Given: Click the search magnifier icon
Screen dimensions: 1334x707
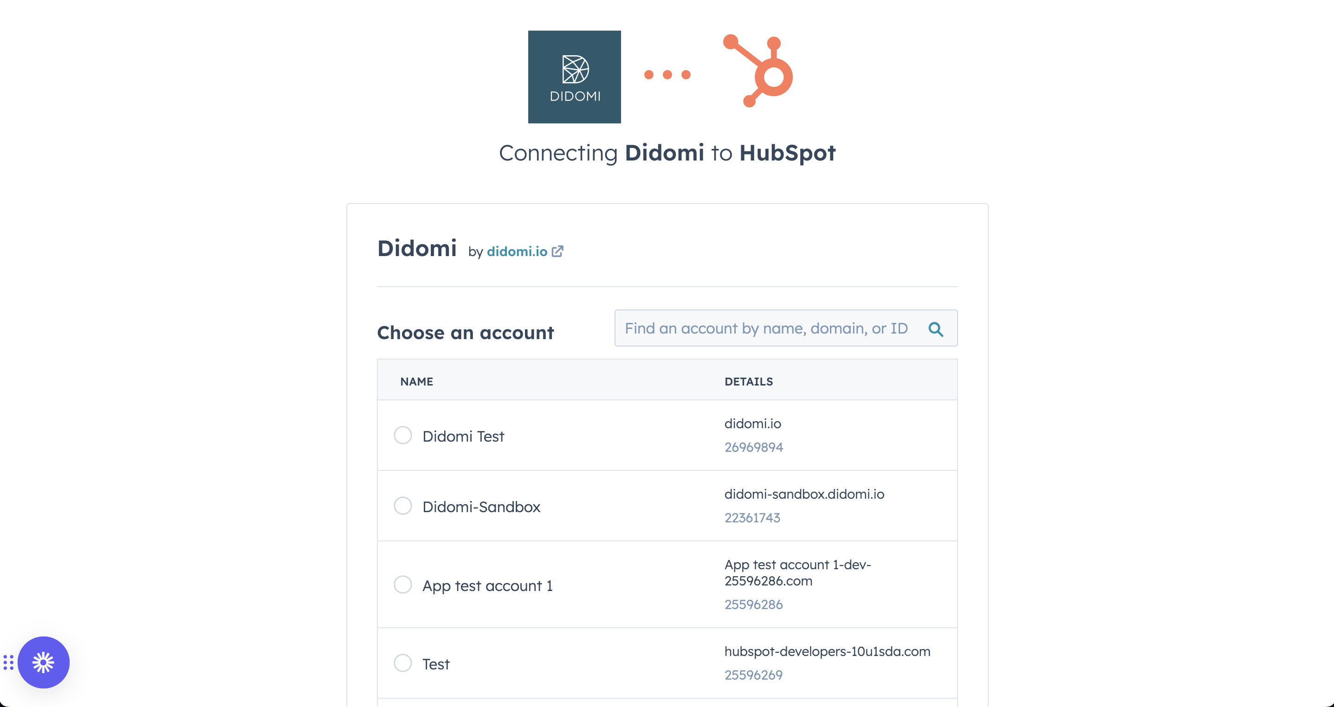Looking at the screenshot, I should coord(936,328).
